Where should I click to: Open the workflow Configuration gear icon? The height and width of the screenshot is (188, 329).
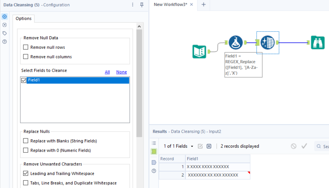[4, 16]
